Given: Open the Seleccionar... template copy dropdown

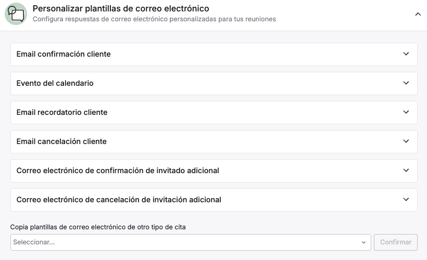Looking at the screenshot, I should tap(191, 242).
